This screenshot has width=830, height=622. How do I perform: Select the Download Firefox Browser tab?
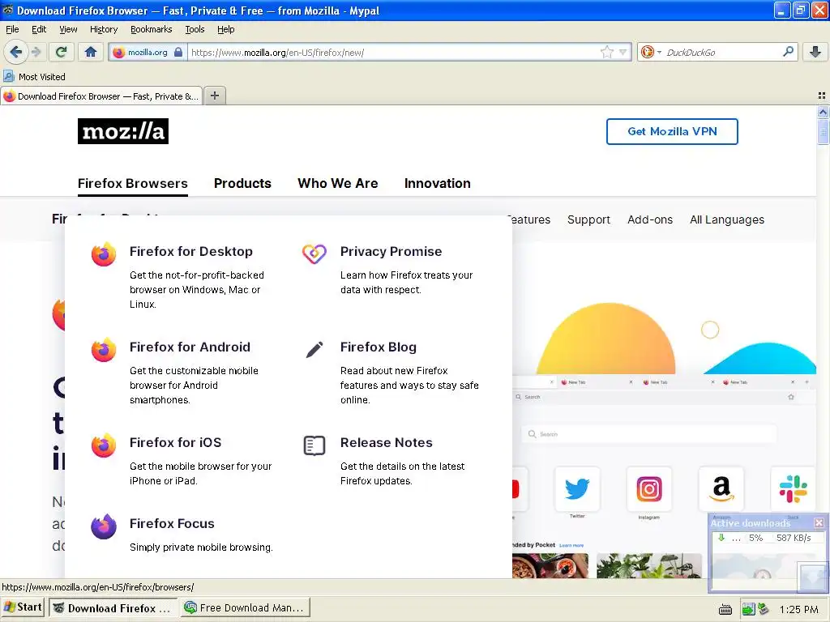(101, 96)
